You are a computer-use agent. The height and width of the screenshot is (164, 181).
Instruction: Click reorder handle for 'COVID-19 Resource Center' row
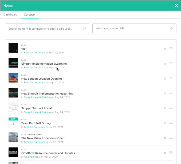point(171,153)
